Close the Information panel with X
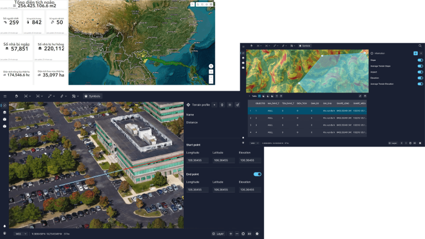The width and height of the screenshot is (425, 239). [x=421, y=53]
